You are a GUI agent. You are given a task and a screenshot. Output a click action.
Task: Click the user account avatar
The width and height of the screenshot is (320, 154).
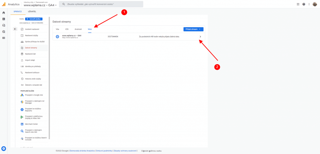tap(315, 4)
